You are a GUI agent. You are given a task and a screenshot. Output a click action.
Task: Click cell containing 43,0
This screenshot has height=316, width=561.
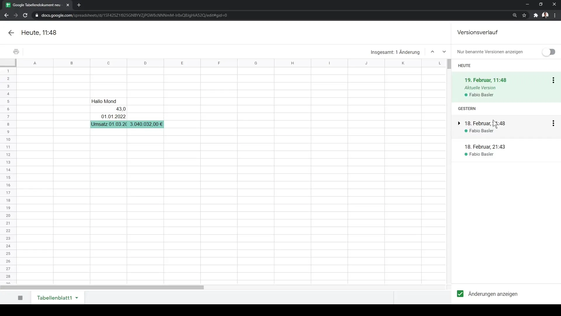tap(108, 109)
